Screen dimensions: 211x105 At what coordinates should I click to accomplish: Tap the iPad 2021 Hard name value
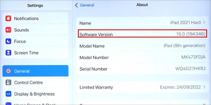(185, 22)
